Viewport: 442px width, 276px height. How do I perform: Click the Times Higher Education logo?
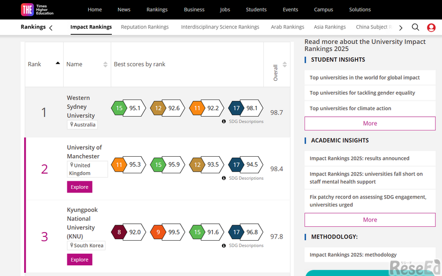[37, 10]
